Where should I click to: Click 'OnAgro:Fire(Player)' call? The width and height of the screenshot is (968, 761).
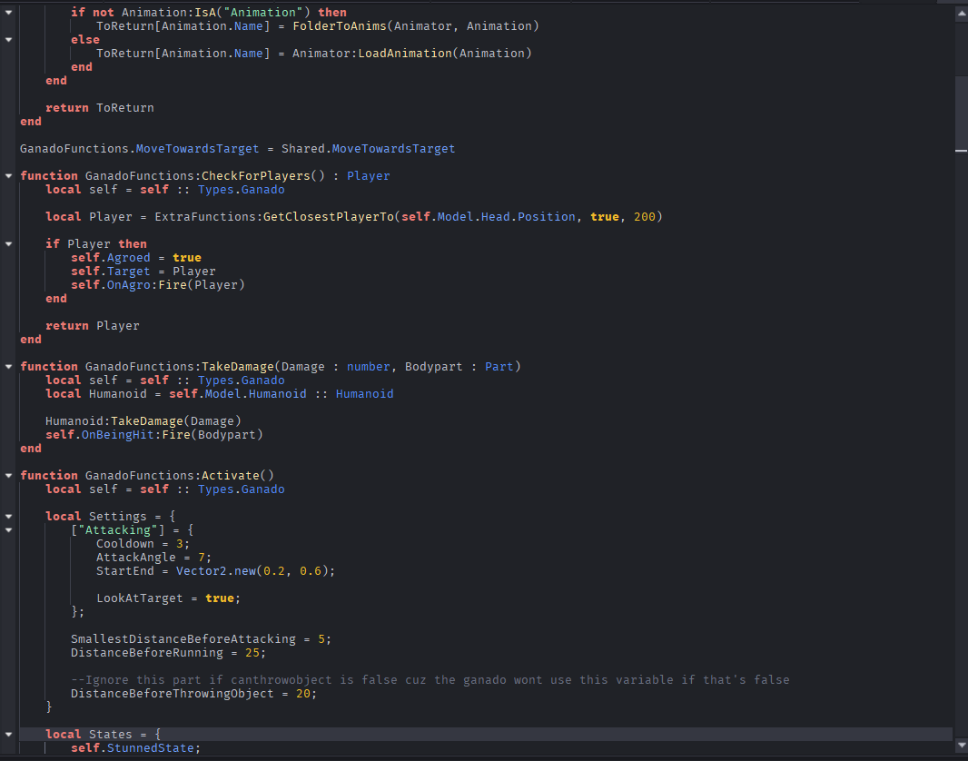point(176,284)
